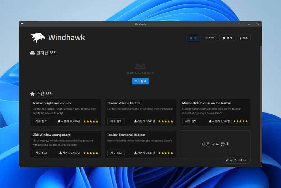The image size is (281, 188).
Task: Click the drive icon beside 설치된 모드
Action: pyautogui.click(x=32, y=52)
